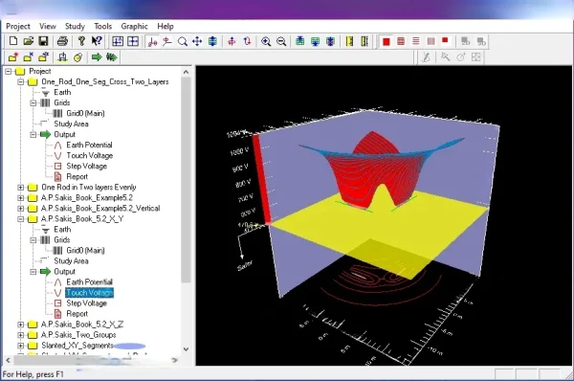
Task: Collapse Output under One_Rod_One_Seg_Cross_Two_Layers
Action: (33, 134)
